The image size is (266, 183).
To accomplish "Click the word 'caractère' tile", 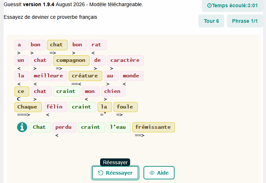I will pyautogui.click(x=125, y=60).
